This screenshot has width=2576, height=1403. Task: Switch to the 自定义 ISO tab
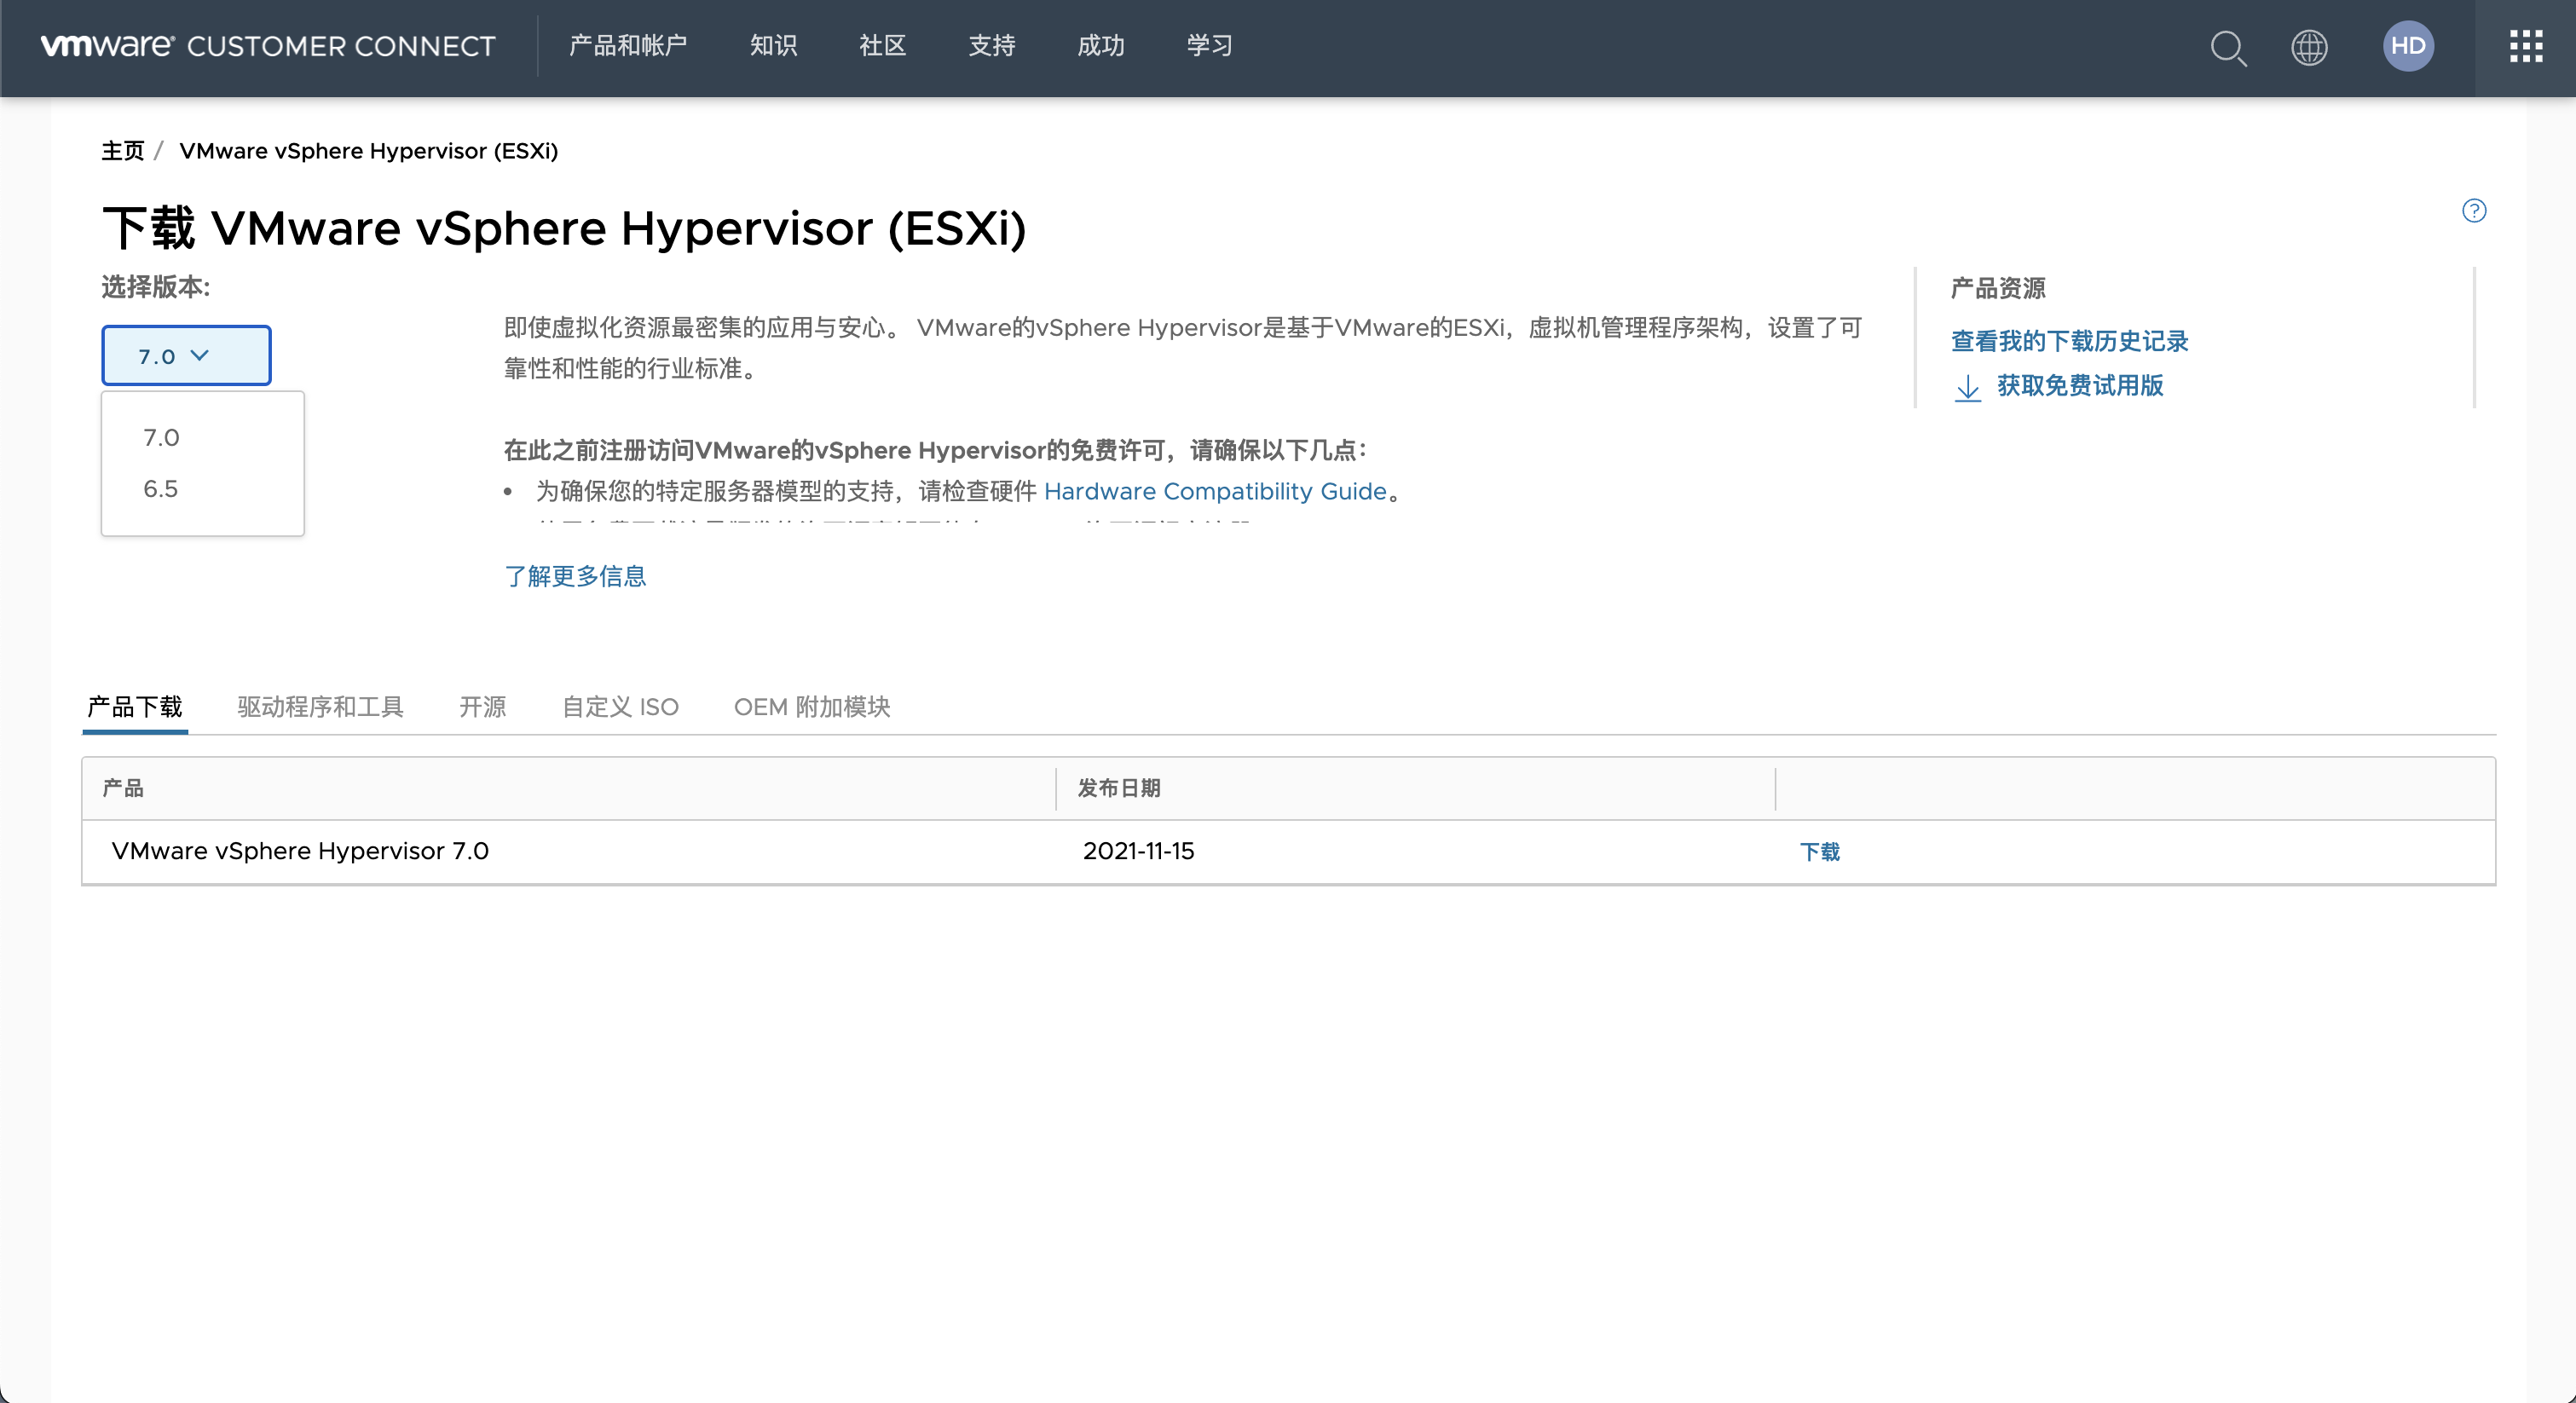(x=620, y=707)
